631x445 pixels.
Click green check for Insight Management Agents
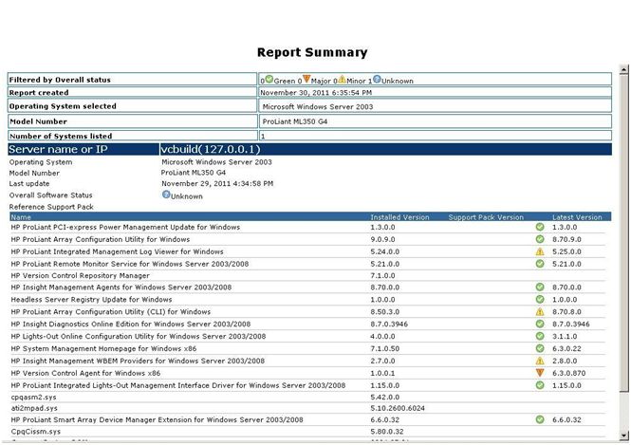pyautogui.click(x=540, y=287)
